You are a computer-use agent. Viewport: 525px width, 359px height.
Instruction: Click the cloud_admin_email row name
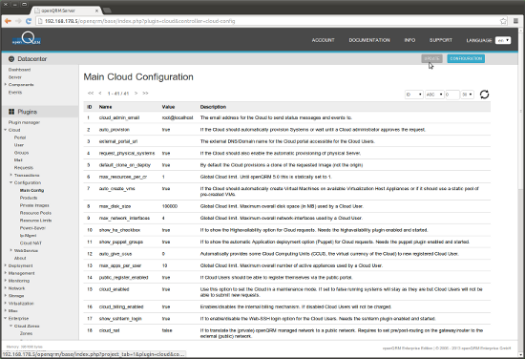tap(119, 117)
